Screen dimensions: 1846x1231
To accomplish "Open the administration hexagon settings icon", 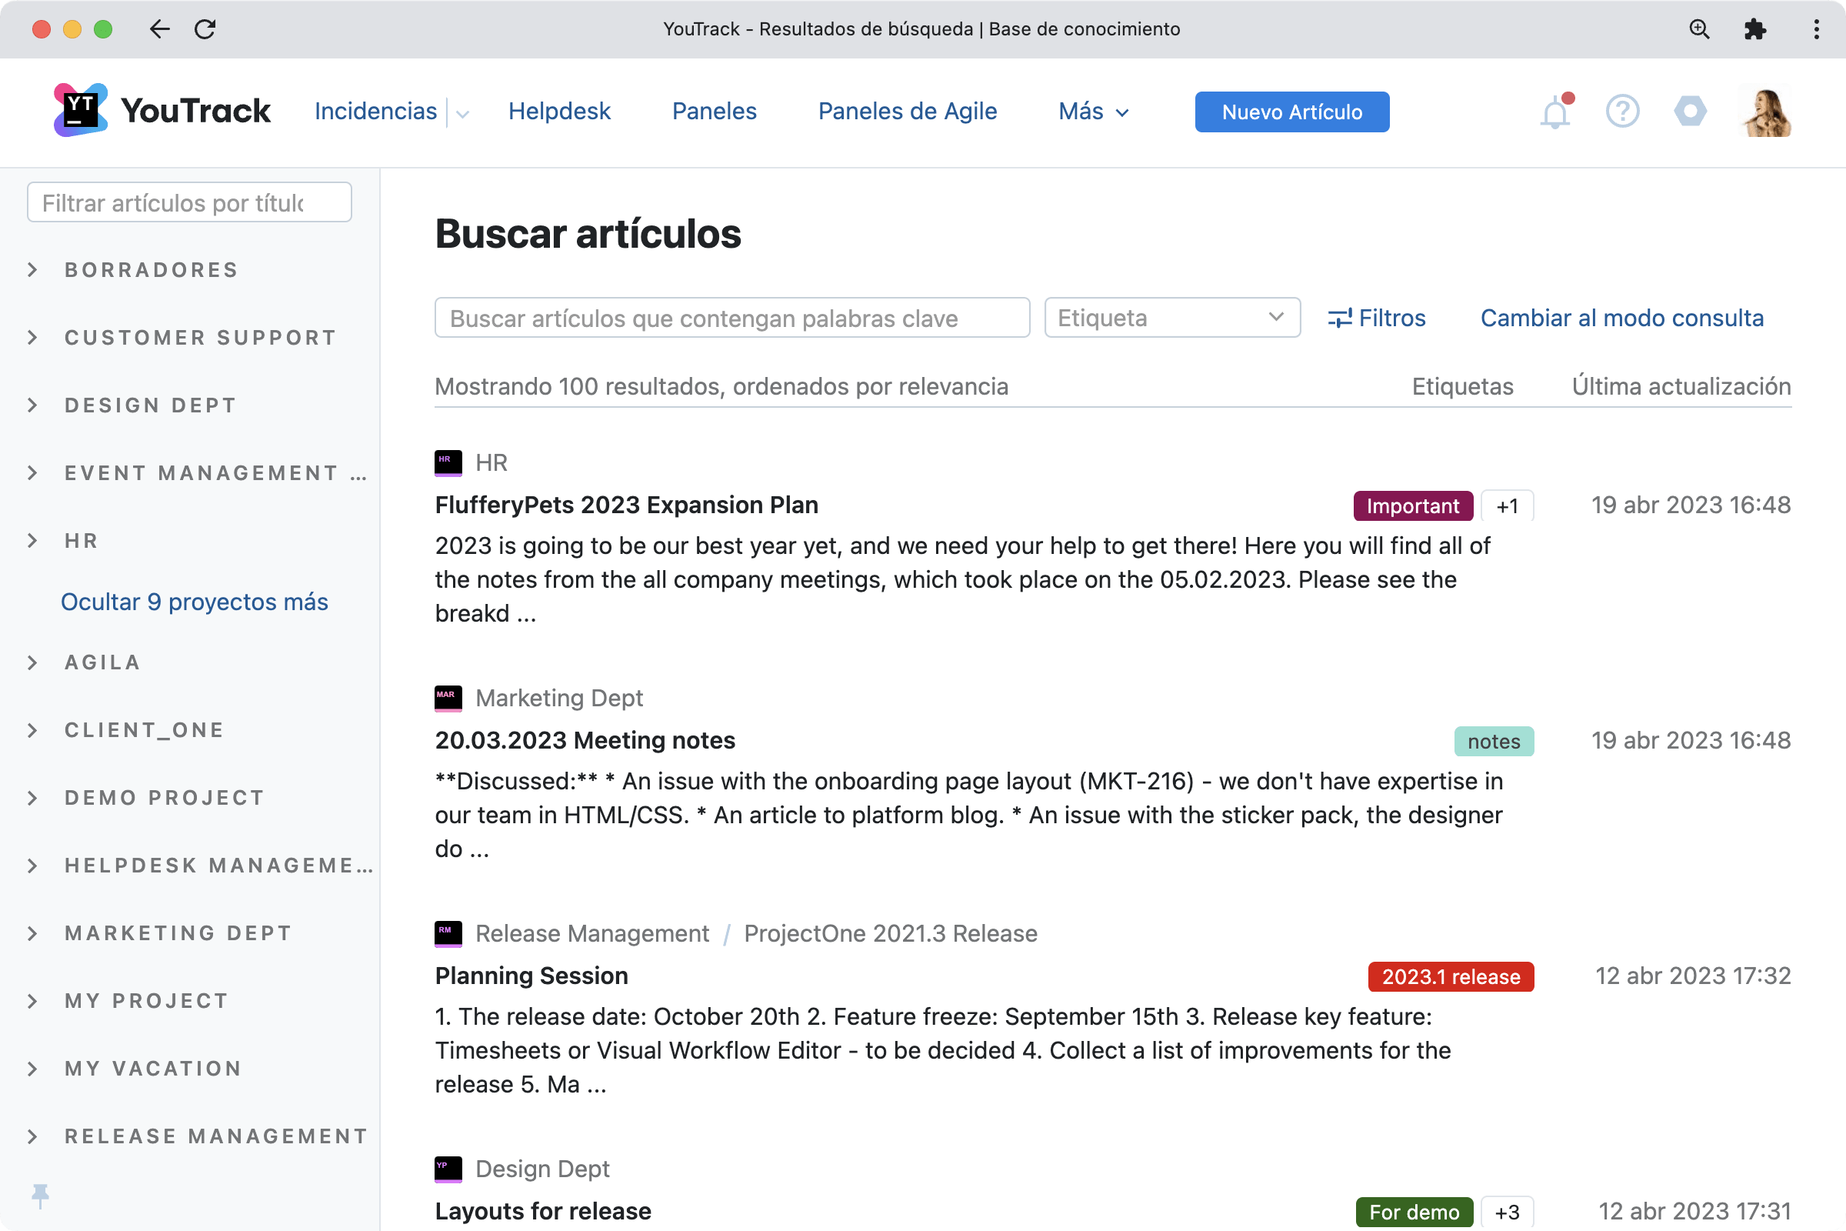I will (x=1690, y=112).
